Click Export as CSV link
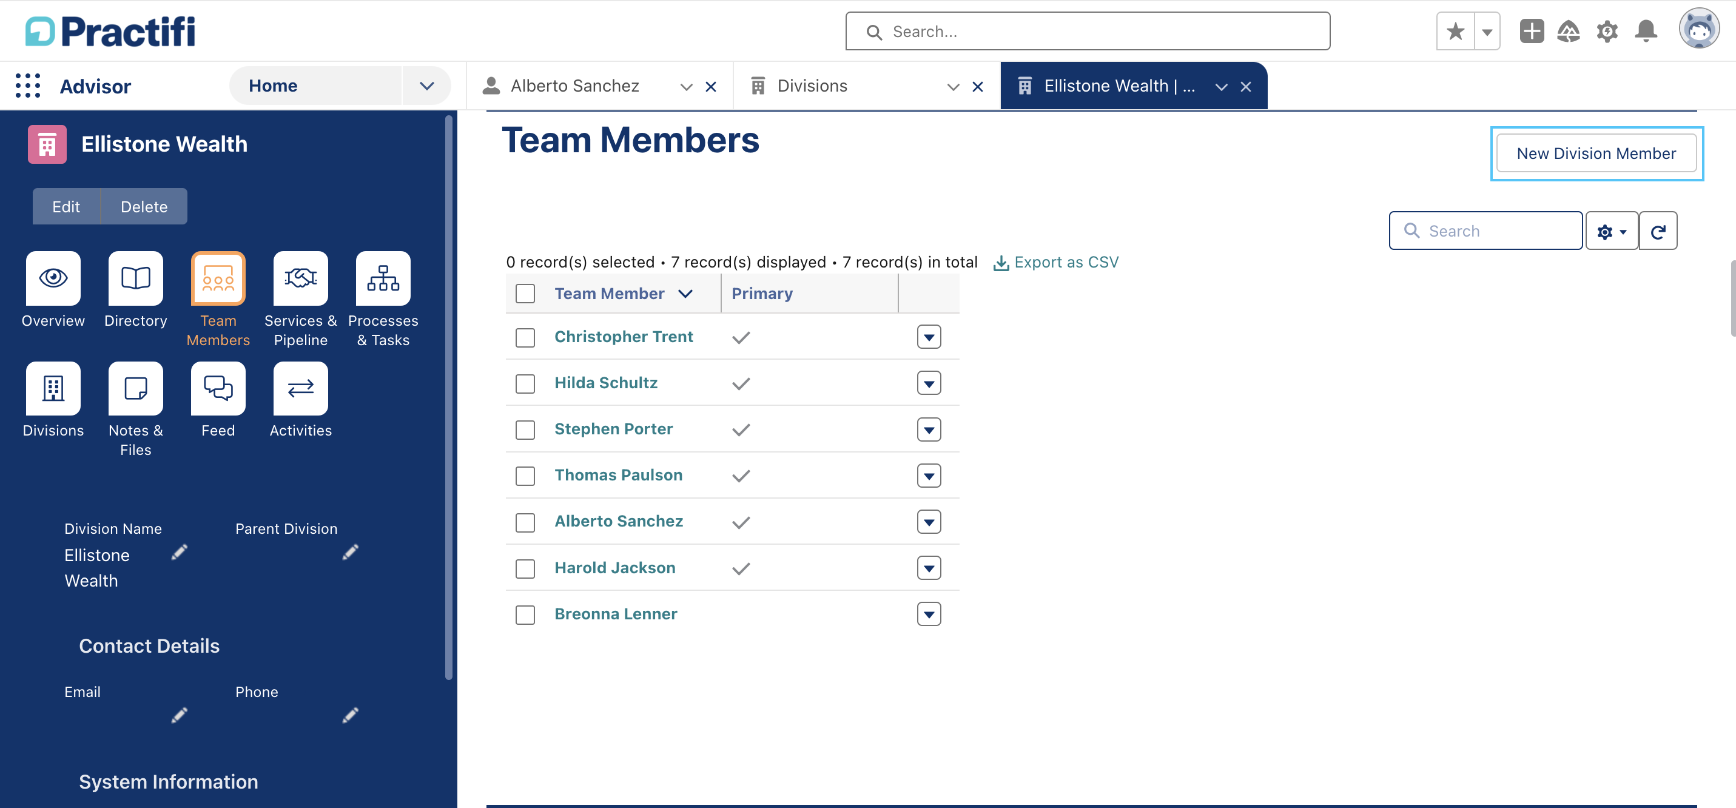This screenshot has width=1736, height=808. [x=1056, y=262]
